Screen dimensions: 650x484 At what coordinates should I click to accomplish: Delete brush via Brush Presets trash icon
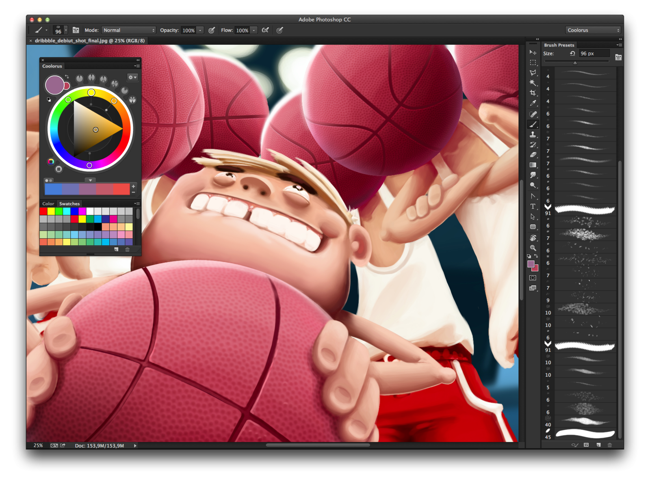(x=609, y=445)
